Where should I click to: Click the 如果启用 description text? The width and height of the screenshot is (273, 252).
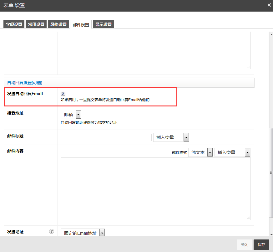click(x=105, y=100)
